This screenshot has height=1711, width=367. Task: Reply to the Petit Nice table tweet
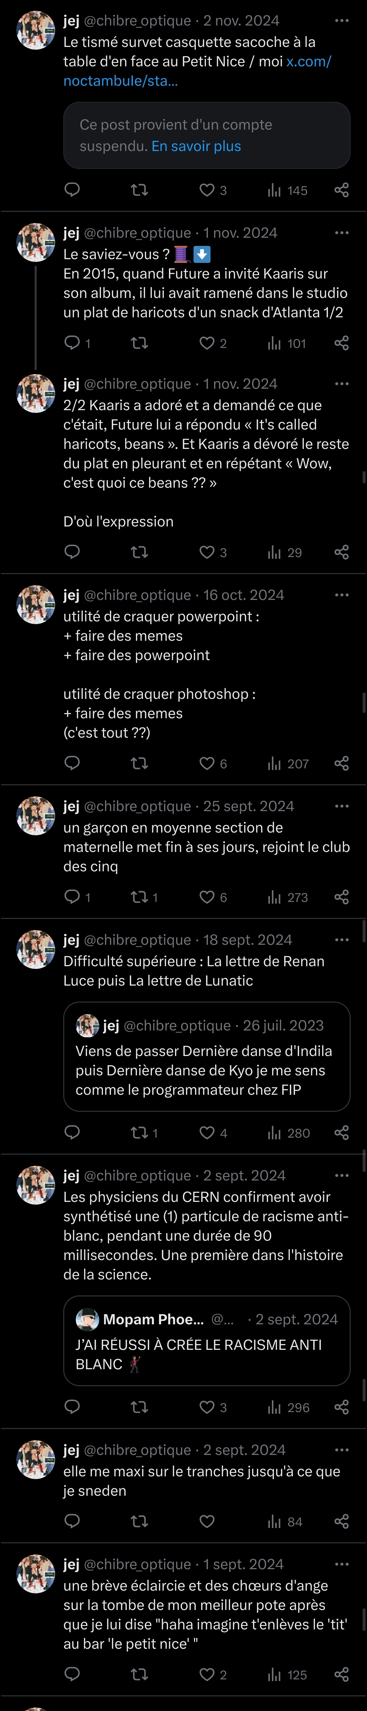coord(72,190)
